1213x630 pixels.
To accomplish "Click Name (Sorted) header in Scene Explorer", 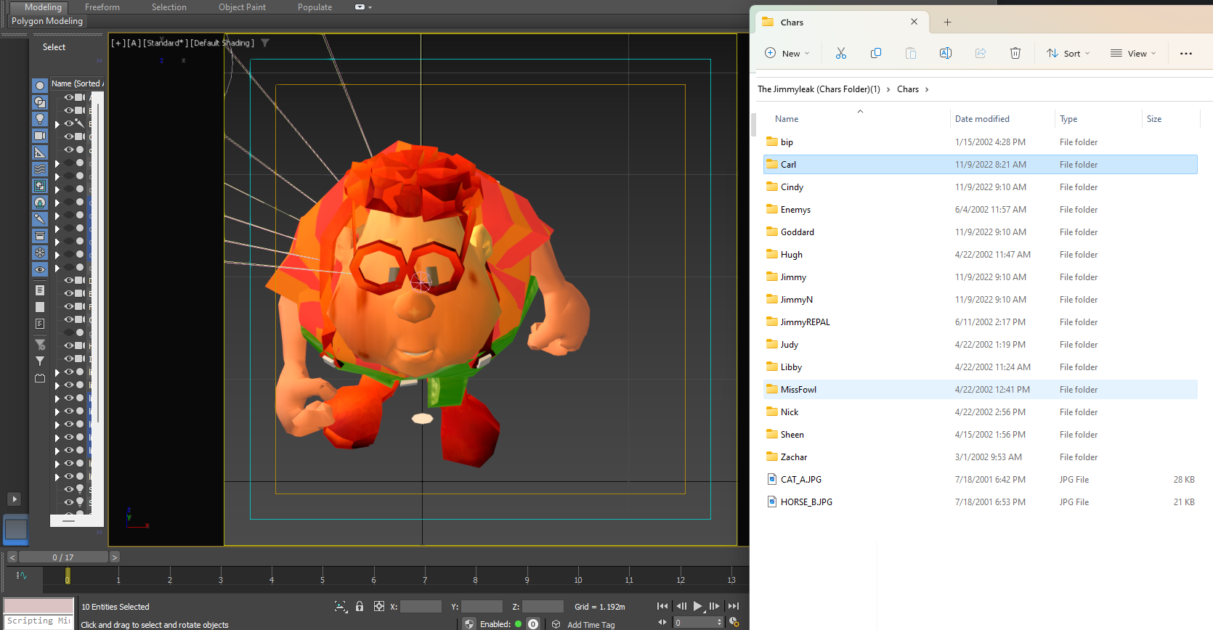I will click(x=77, y=83).
